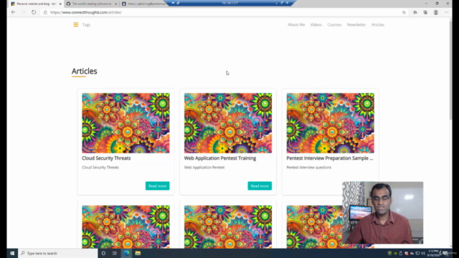Click the address bar URL field
The width and height of the screenshot is (459, 258).
[222, 12]
